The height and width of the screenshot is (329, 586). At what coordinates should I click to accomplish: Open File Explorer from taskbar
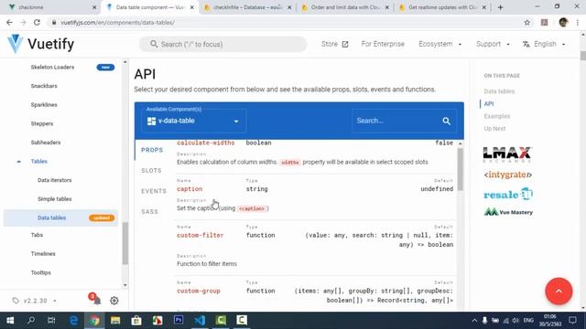coord(115,320)
